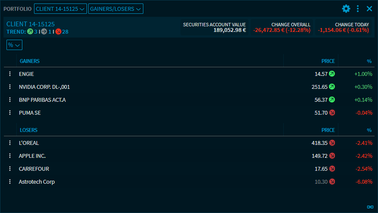Screen dimensions: 378x213
Task: Open the portfolio settings gear
Action: (x=346, y=9)
